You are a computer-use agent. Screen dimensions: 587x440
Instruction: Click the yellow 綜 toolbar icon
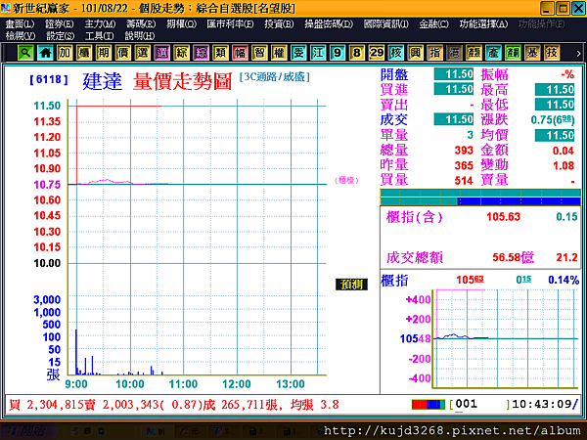[182, 53]
